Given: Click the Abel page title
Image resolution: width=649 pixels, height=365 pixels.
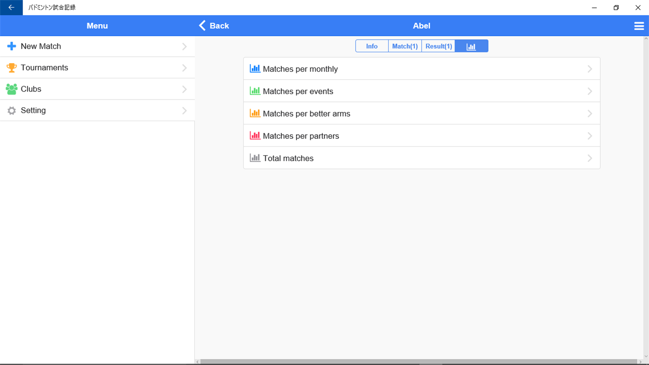Looking at the screenshot, I should (x=421, y=26).
